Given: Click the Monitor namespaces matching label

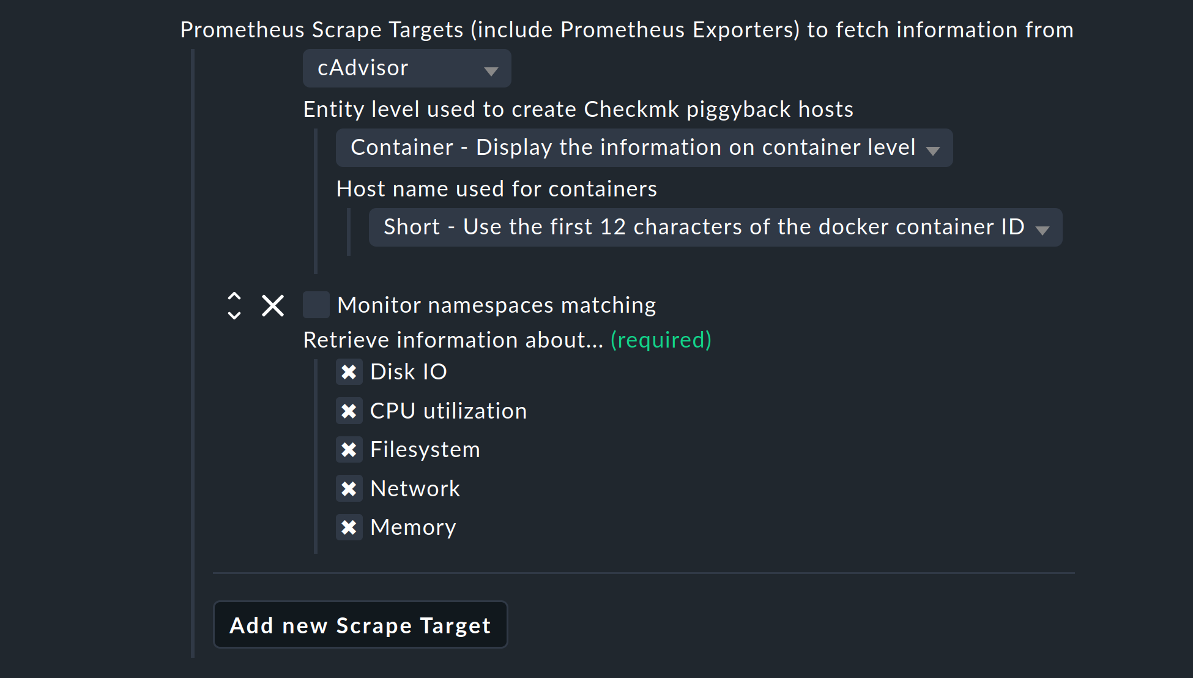Looking at the screenshot, I should (496, 305).
